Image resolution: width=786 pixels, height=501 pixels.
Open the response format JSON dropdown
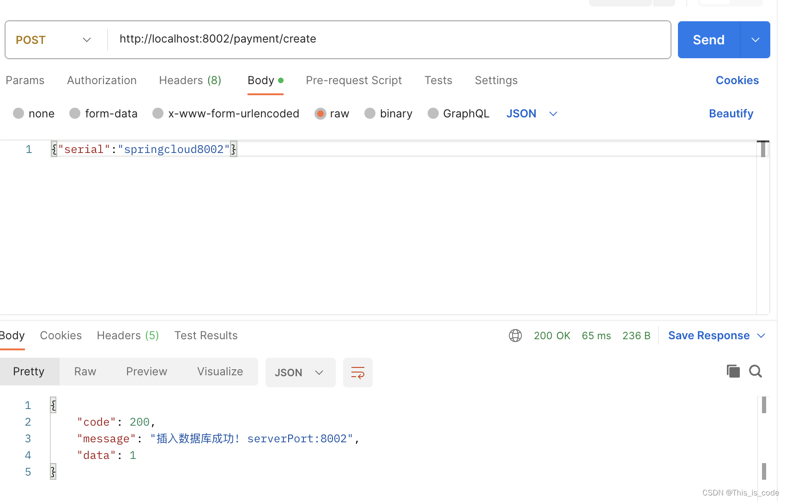click(x=300, y=372)
